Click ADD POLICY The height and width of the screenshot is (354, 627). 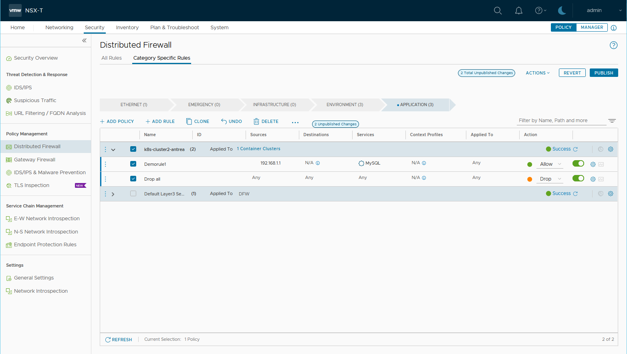coord(117,121)
